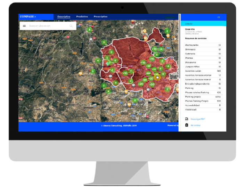
Task: Select the +60 green cluster marker
Action: 148,66
